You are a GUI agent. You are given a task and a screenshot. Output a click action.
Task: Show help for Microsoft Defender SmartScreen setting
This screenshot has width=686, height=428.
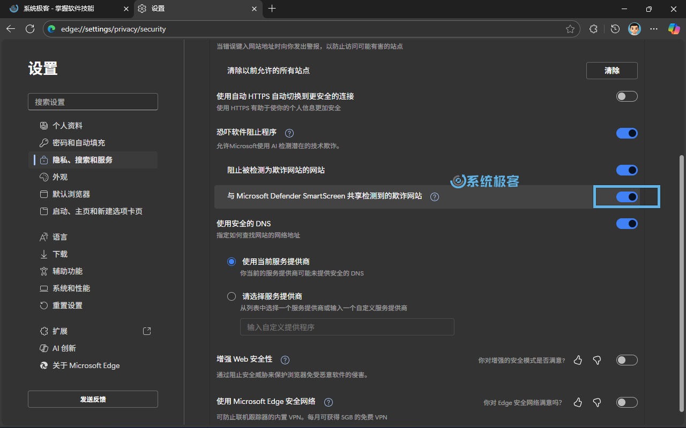[434, 196]
